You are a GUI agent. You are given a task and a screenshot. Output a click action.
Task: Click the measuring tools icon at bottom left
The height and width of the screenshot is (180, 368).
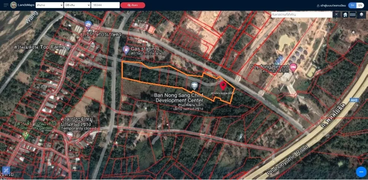coord(6,170)
